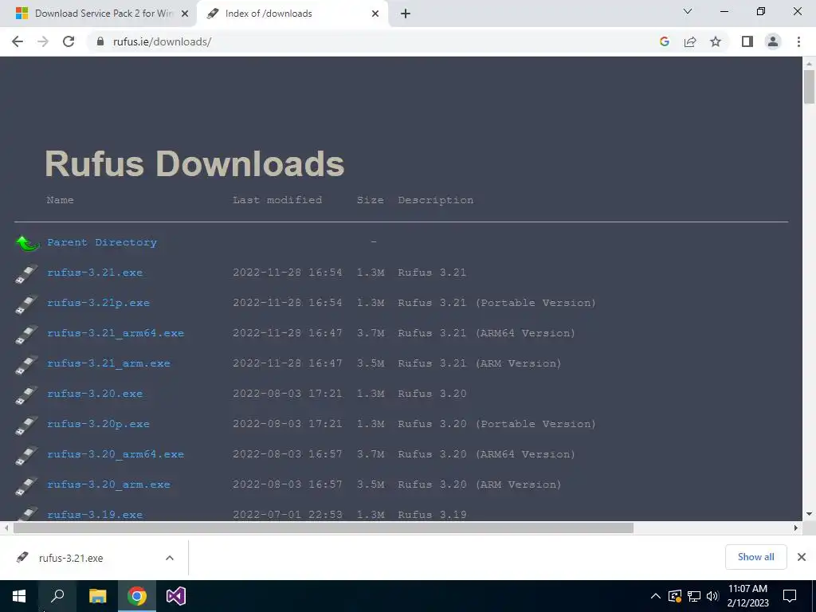Image resolution: width=816 pixels, height=612 pixels.
Task: Click the back navigation arrow
Action: click(x=18, y=41)
